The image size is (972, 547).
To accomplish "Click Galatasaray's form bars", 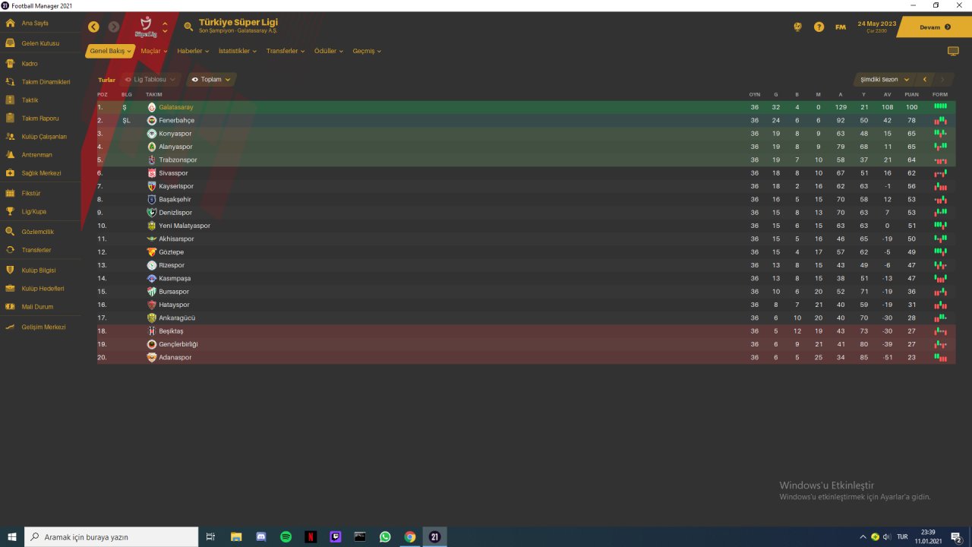I will click(x=940, y=107).
